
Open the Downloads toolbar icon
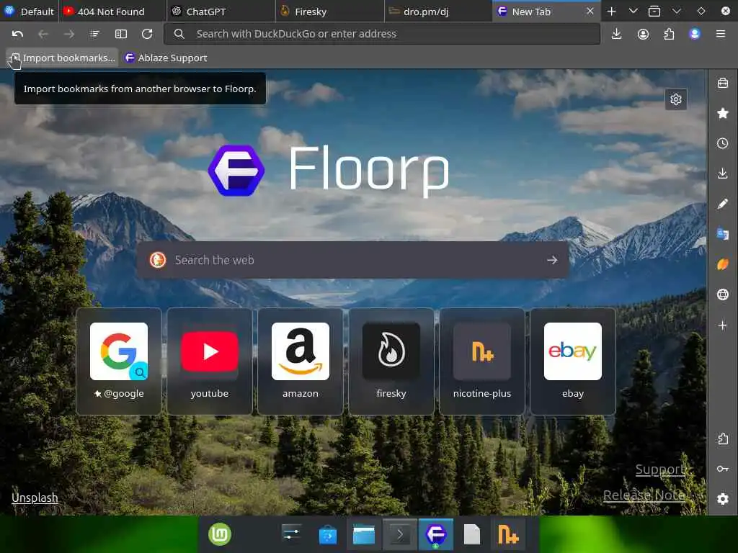tap(617, 34)
